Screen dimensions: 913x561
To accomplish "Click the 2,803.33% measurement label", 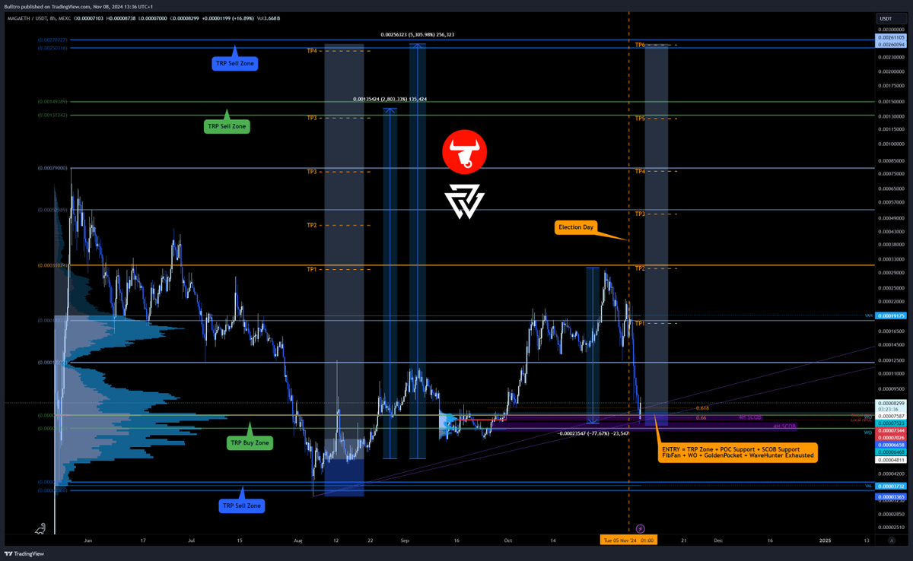I will pyautogui.click(x=390, y=99).
